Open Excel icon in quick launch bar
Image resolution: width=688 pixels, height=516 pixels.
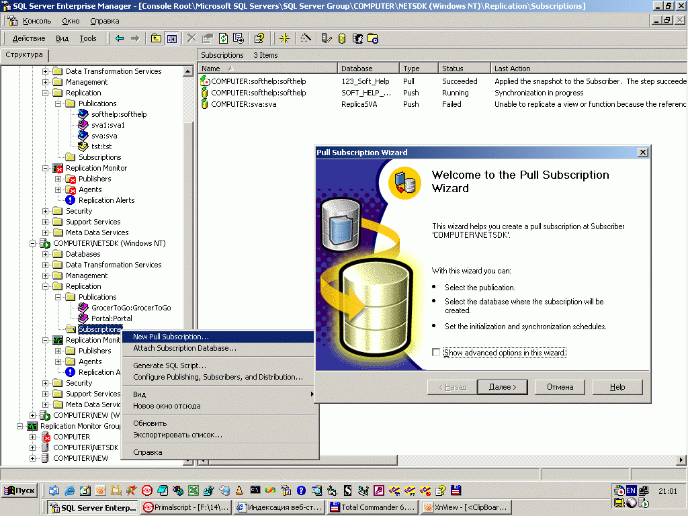[x=193, y=490]
